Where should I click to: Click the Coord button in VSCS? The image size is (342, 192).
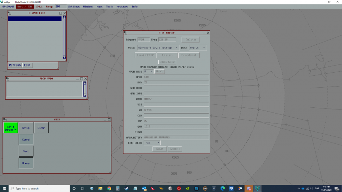pos(26,139)
